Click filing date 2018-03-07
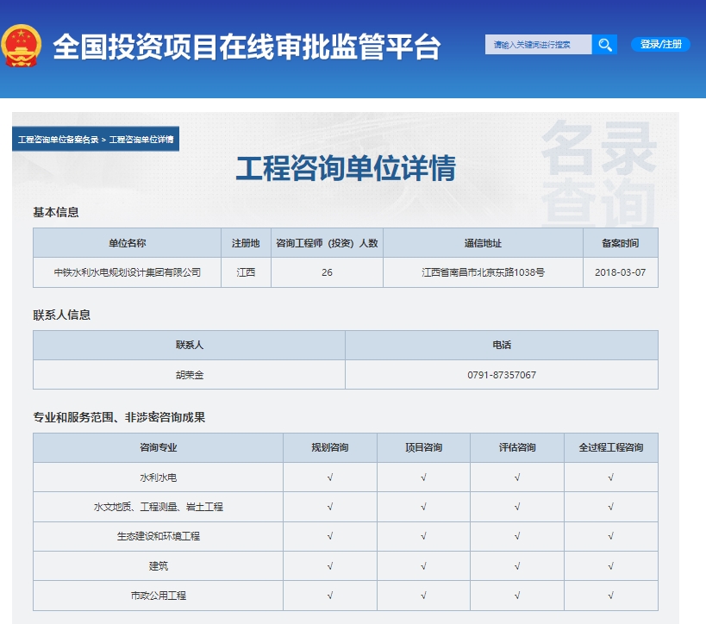 click(x=620, y=272)
